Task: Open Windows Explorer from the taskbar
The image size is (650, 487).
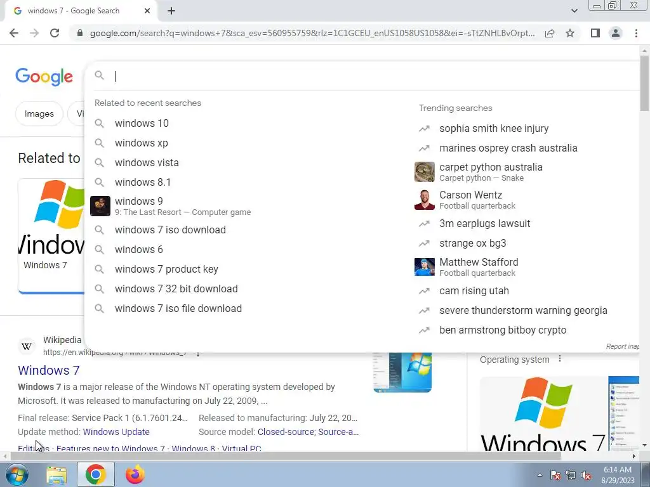Action: (x=56, y=475)
